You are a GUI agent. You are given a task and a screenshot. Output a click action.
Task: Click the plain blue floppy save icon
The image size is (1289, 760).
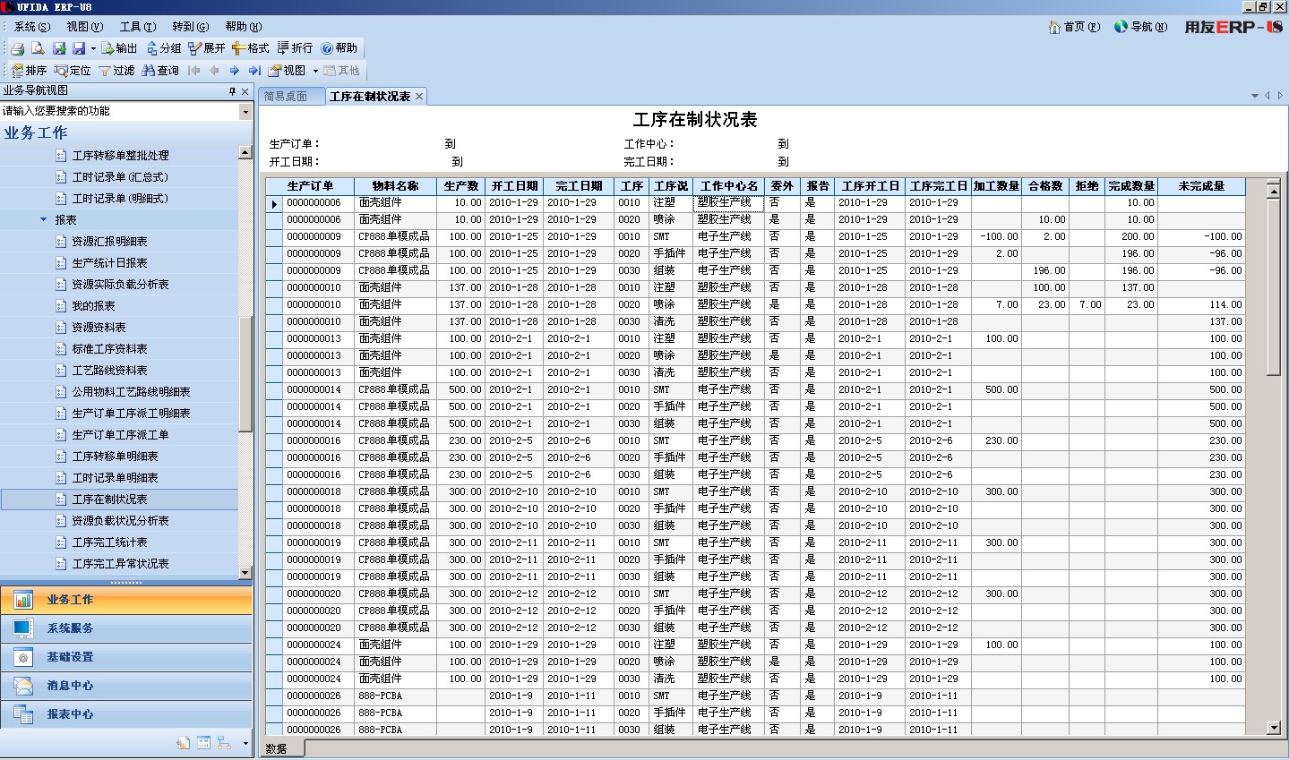click(79, 48)
